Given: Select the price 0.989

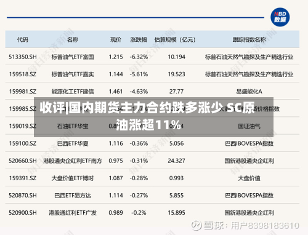Looking at the screenshot, I should pos(116,213).
